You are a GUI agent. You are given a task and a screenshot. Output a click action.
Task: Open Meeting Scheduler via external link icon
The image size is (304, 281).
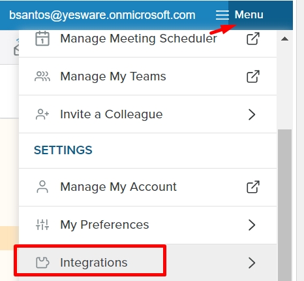click(x=253, y=39)
